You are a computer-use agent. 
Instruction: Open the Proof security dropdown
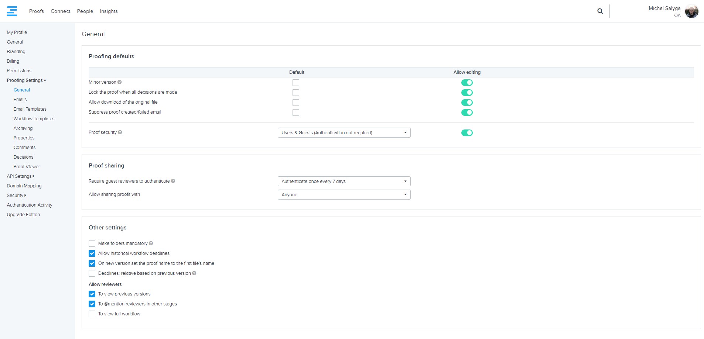coord(344,133)
